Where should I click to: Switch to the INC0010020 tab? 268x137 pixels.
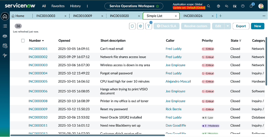pyautogui.click(x=119, y=16)
